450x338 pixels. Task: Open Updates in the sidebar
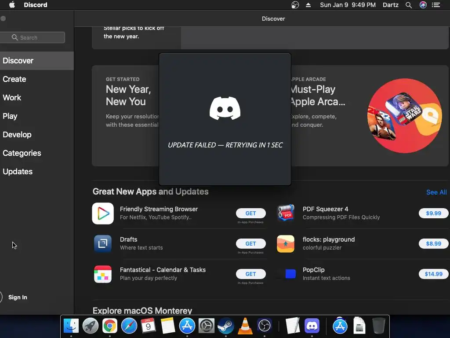point(37,172)
